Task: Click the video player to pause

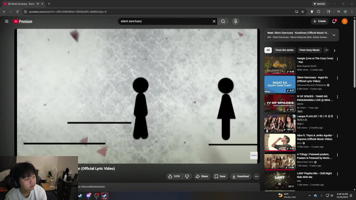Action: (137, 96)
